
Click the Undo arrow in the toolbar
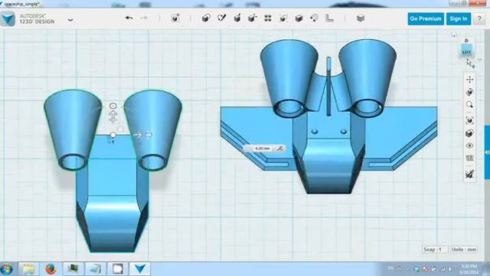pos(129,18)
